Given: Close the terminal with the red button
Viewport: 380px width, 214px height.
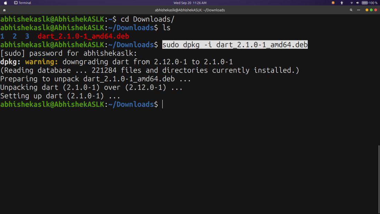Looking at the screenshot, I should [x=376, y=10].
